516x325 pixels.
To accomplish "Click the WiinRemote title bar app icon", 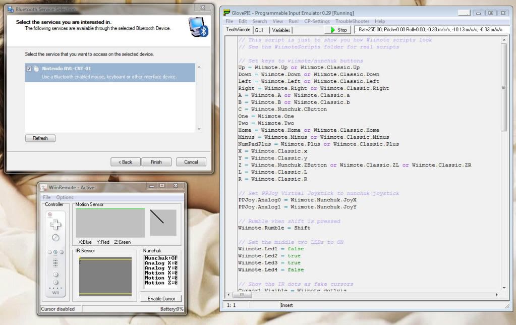I will pyautogui.click(x=44, y=187).
